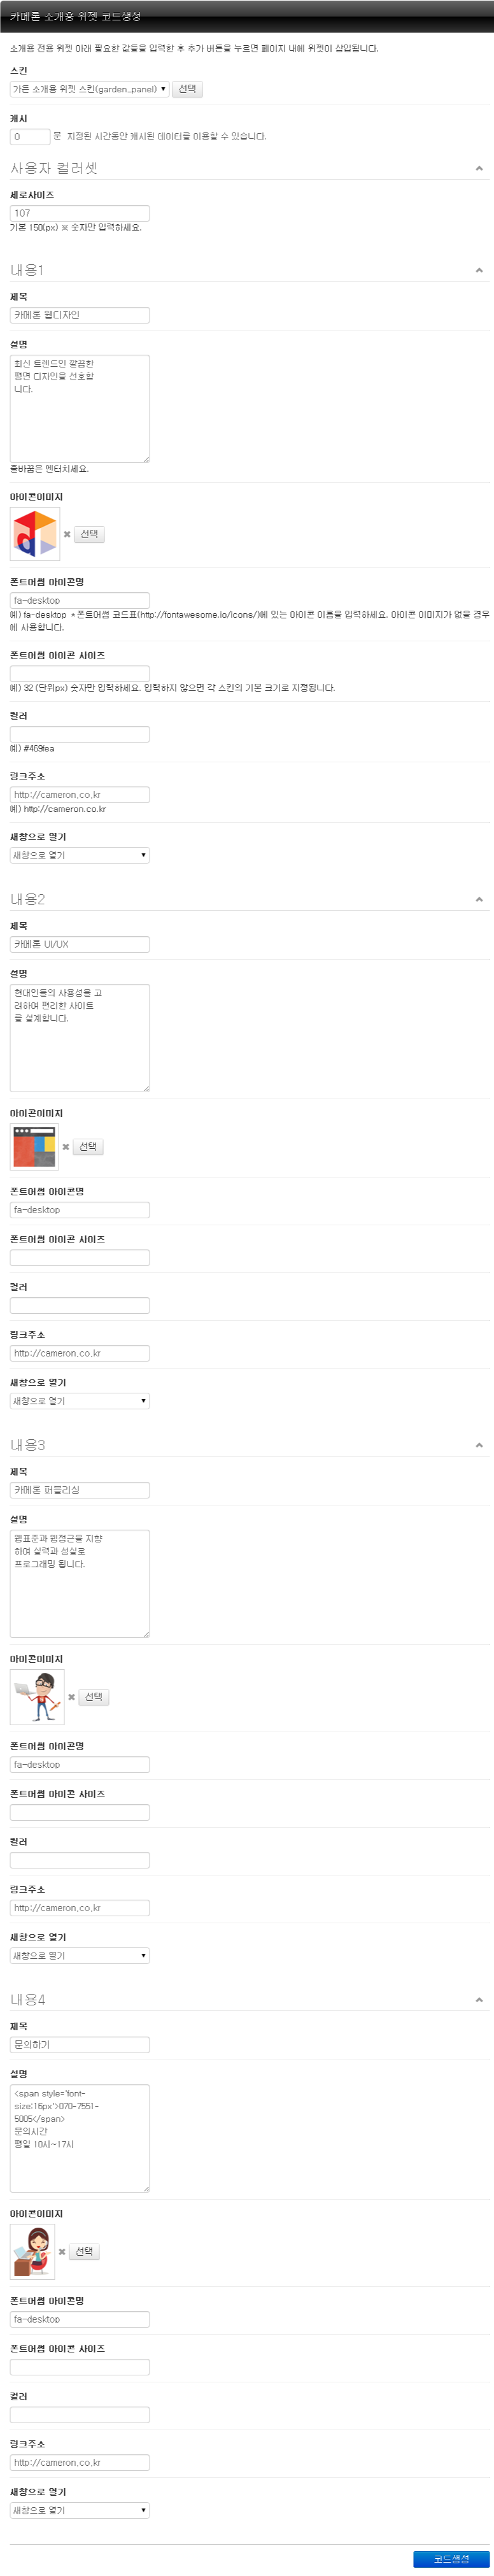
Task: Open the 스킨 skin dropdown
Action: pyautogui.click(x=89, y=89)
